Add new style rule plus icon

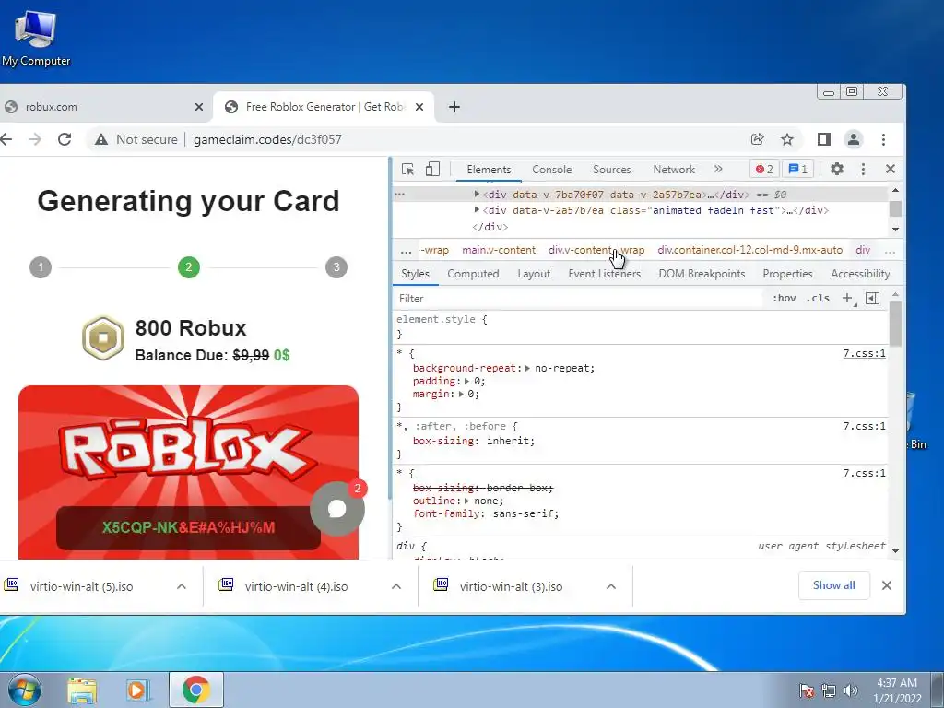click(848, 298)
